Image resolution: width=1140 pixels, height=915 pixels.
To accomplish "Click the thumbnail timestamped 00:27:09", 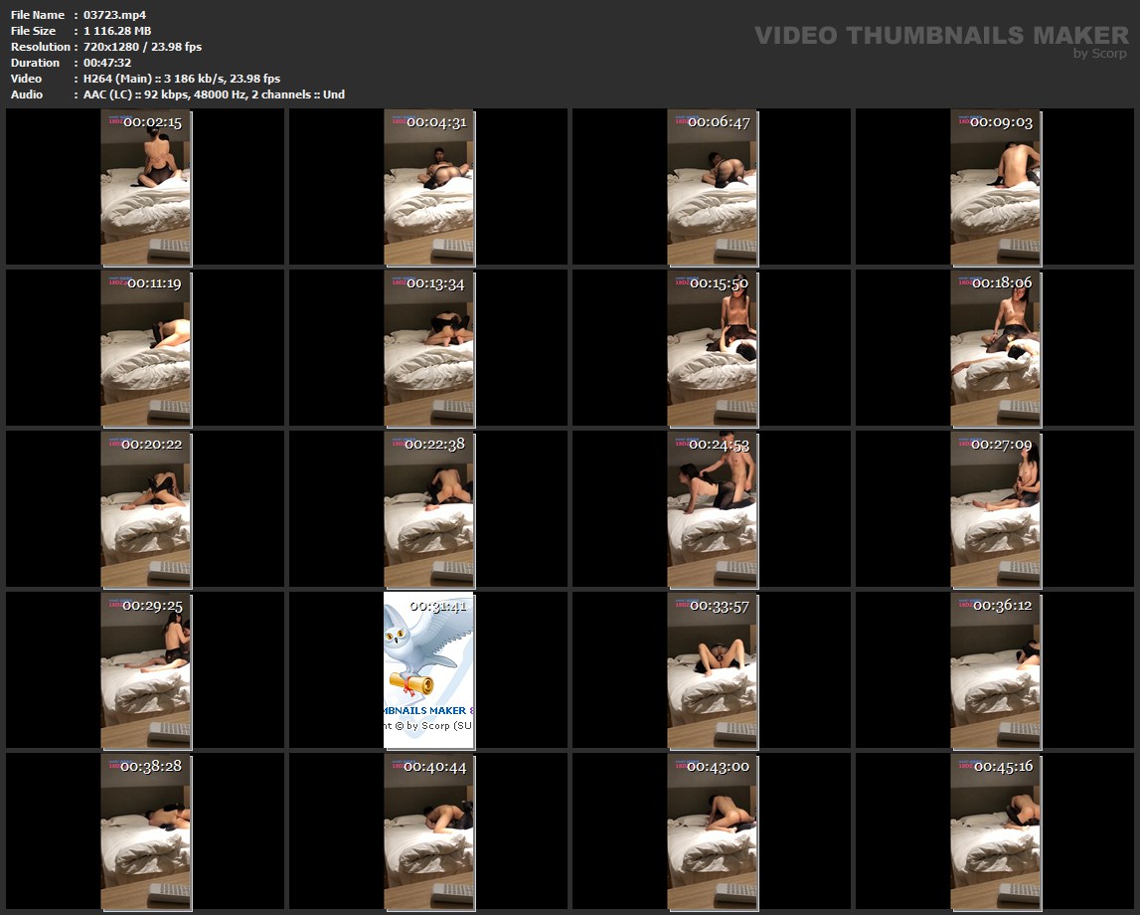I will click(995, 509).
